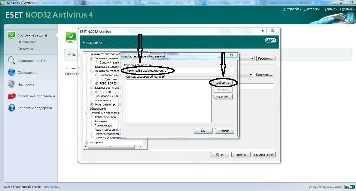
Task: Click the ESET logo in the bottom status bar
Action: 349,187
